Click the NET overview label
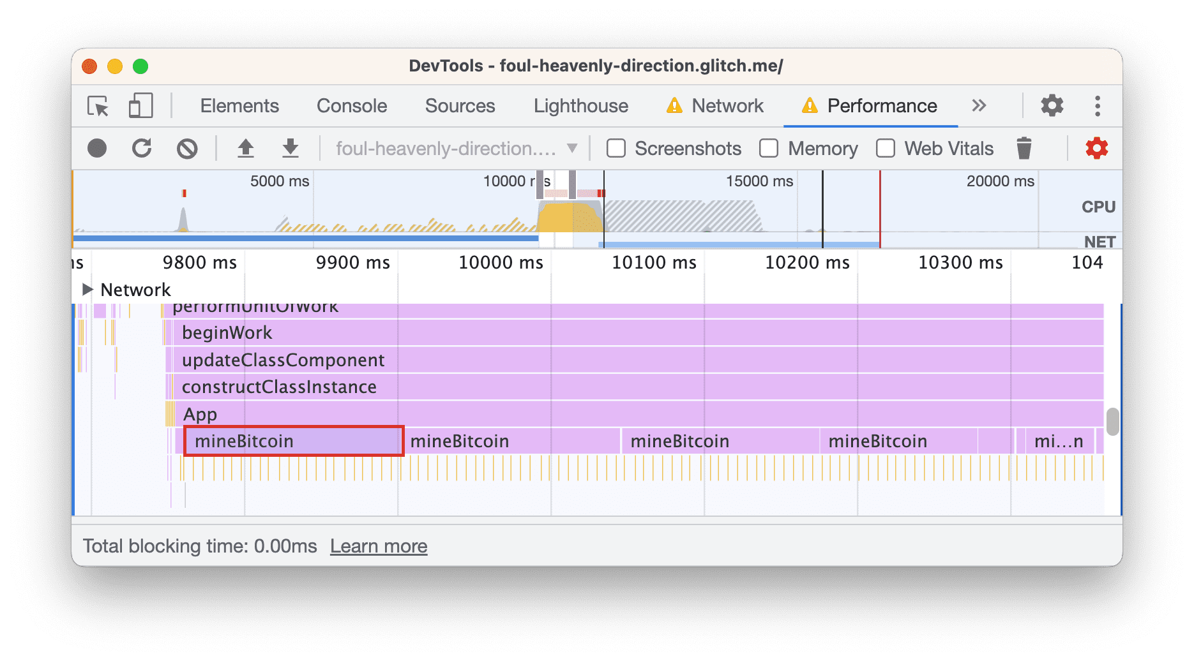Screen dimensions: 1194x661 pyautogui.click(x=1100, y=242)
